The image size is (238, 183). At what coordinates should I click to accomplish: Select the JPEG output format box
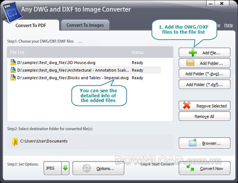point(53,168)
